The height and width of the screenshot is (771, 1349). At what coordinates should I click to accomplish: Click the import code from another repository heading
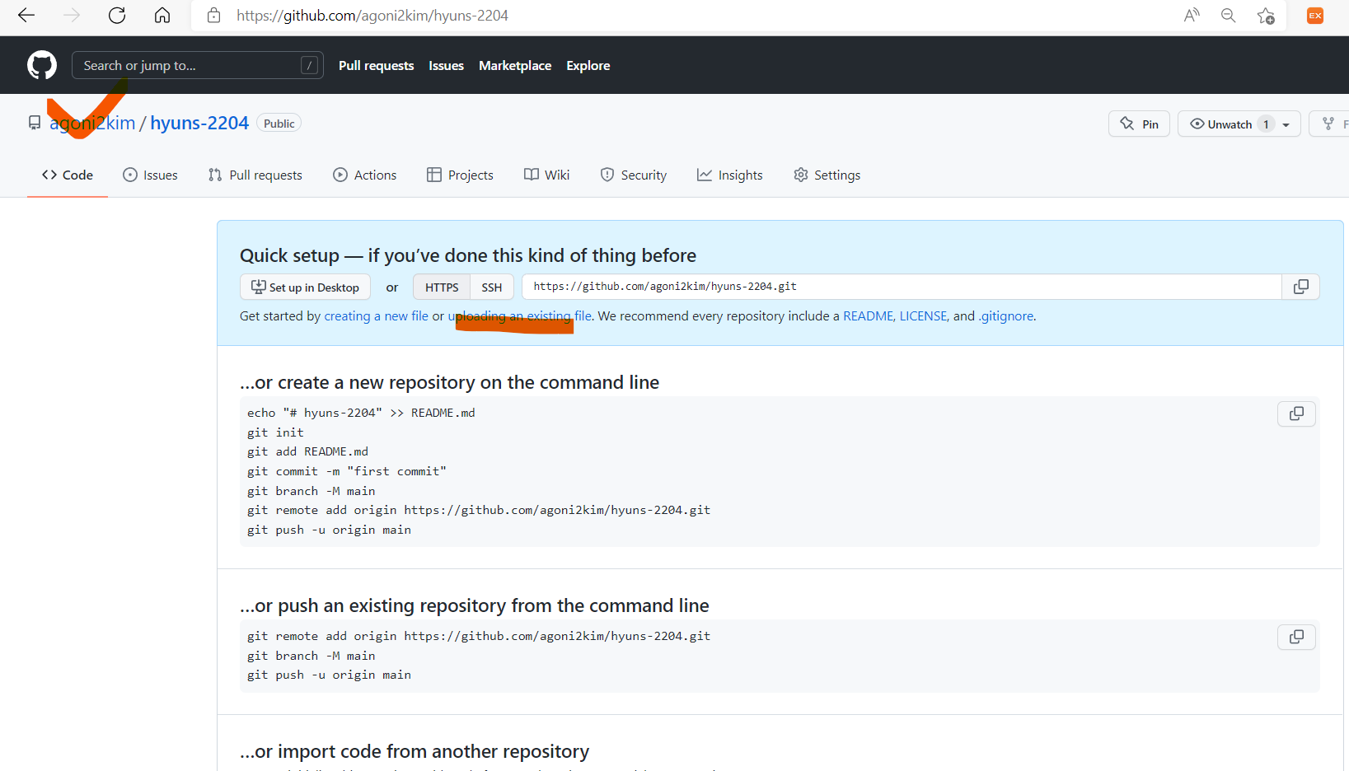pos(415,751)
